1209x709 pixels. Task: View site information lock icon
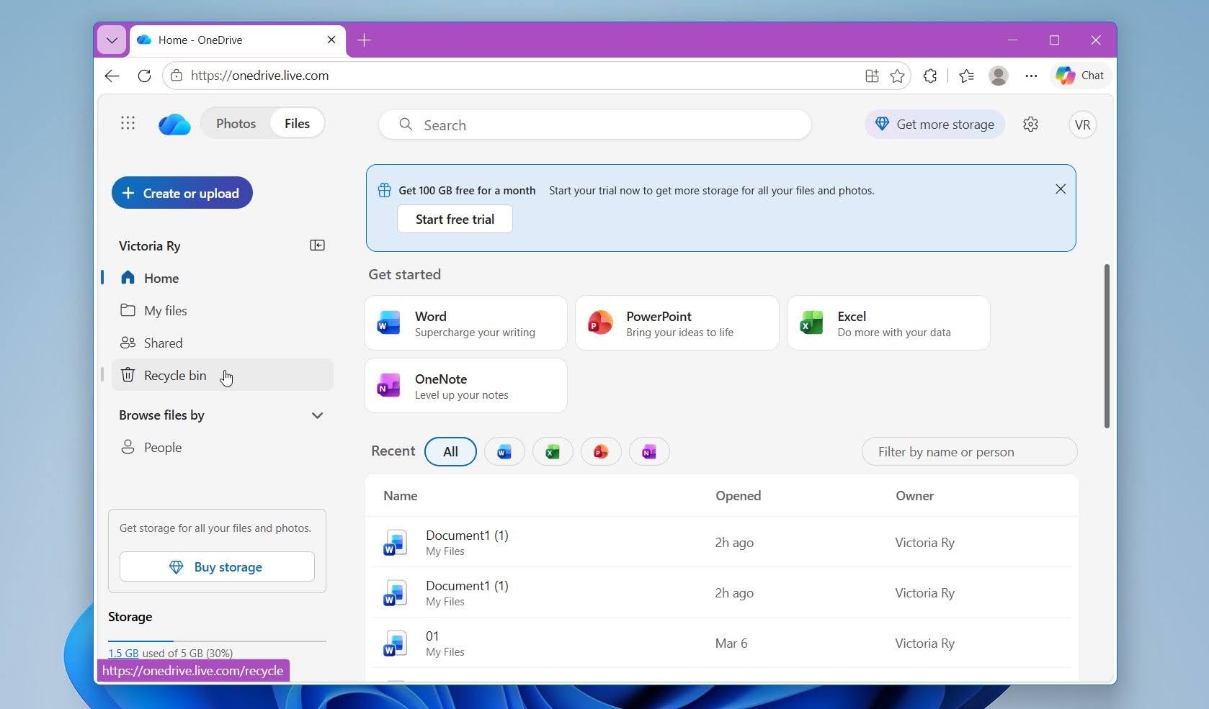(177, 76)
